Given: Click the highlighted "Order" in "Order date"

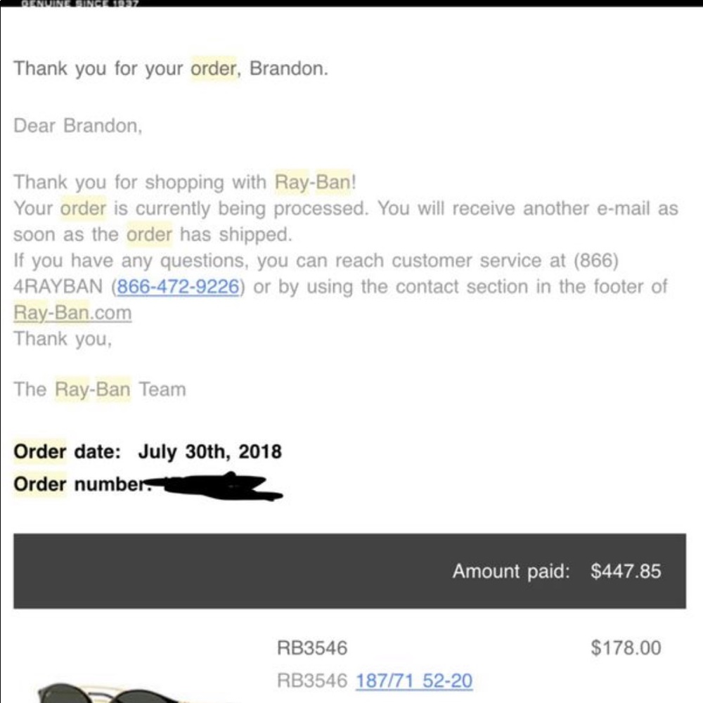Looking at the screenshot, I should (40, 451).
